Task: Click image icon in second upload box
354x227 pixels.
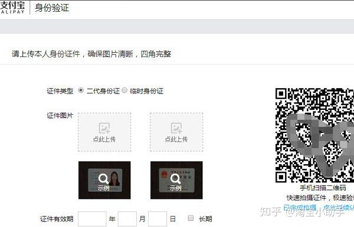Action: point(176,128)
